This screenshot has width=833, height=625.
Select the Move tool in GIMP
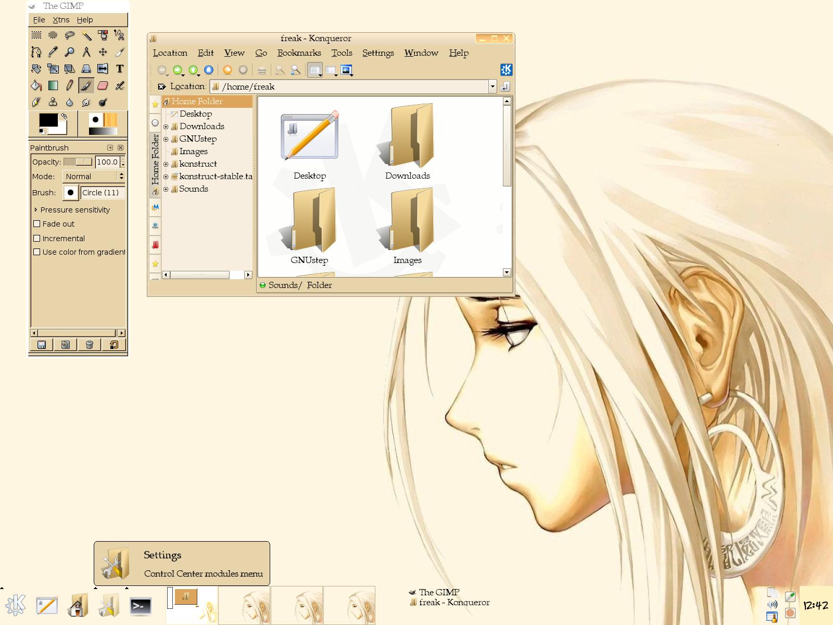coord(103,52)
